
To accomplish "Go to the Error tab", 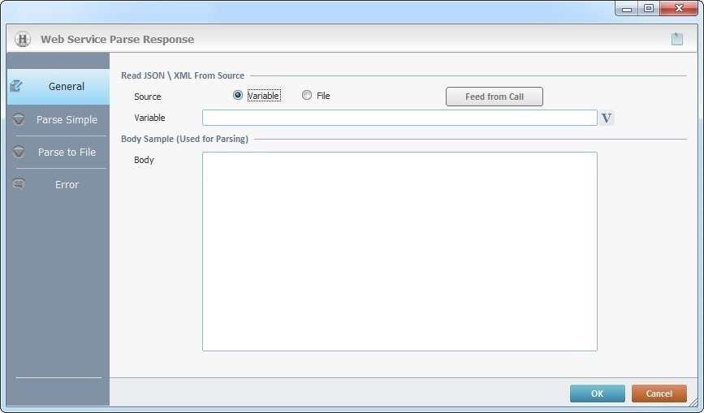I will click(67, 184).
